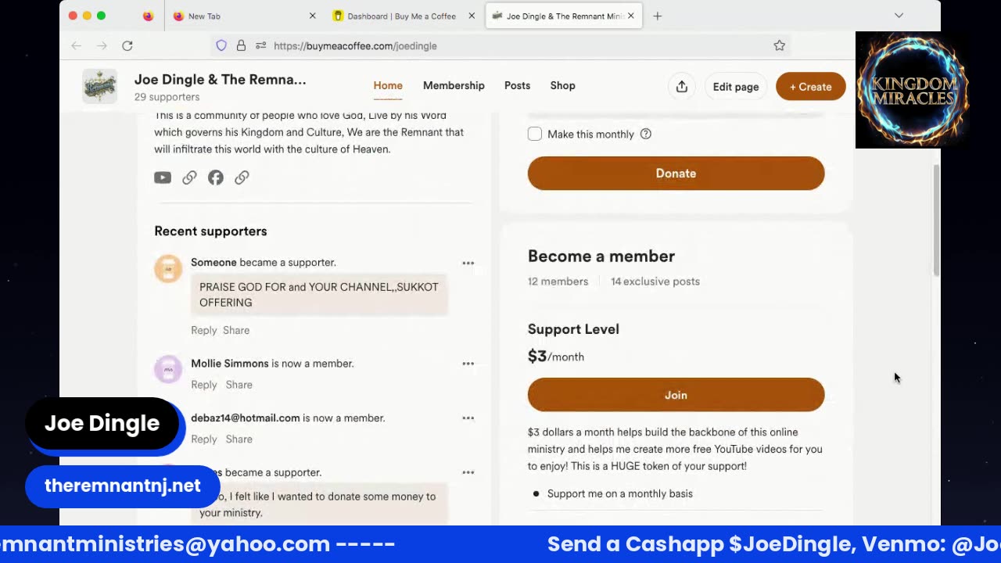
Task: Open the YouTube social link icon
Action: tap(163, 178)
